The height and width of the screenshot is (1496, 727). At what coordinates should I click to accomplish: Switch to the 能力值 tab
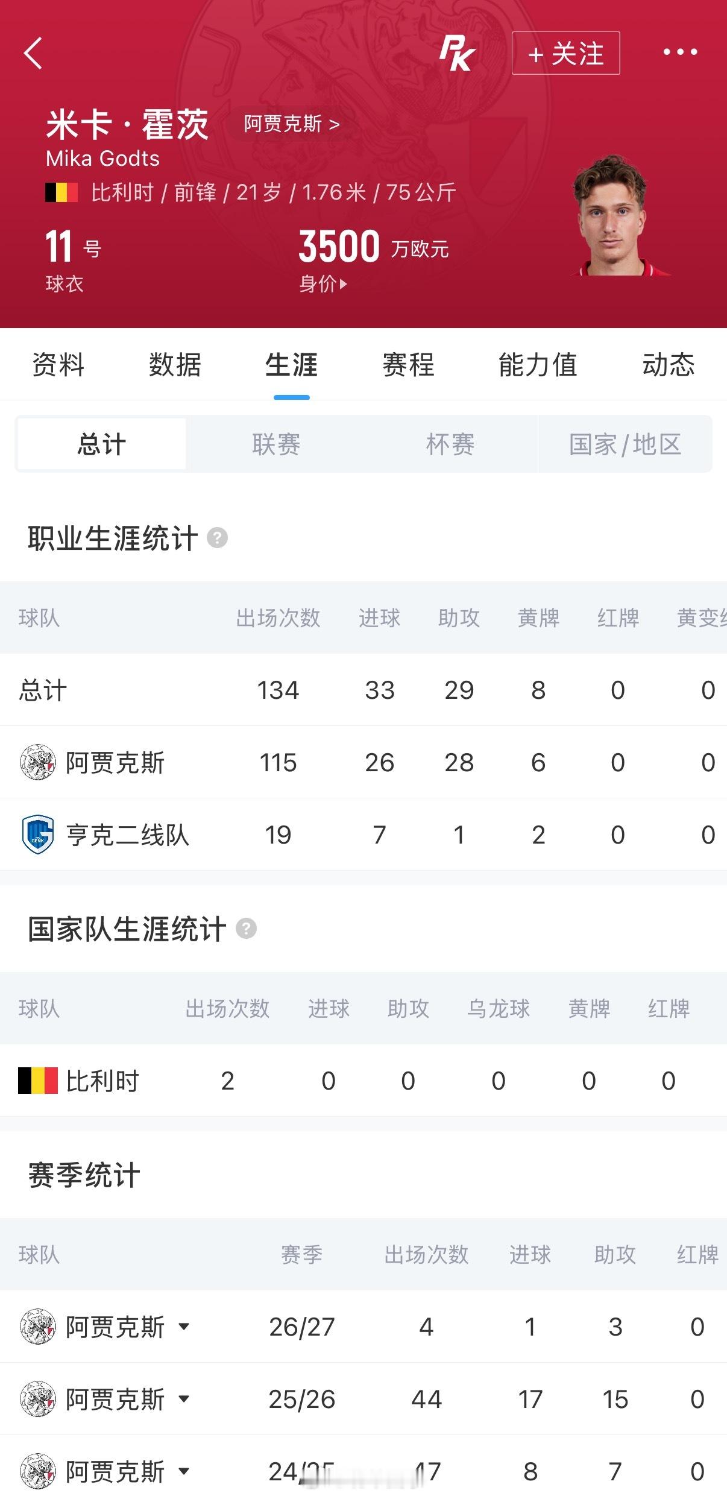(538, 365)
